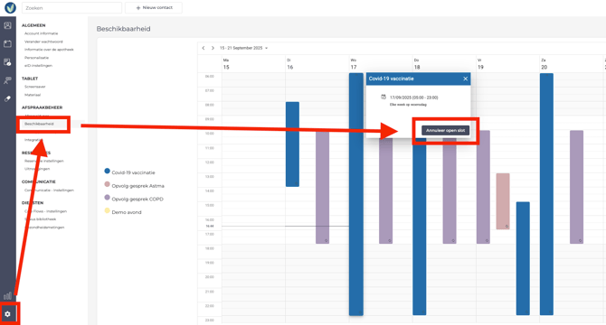Viewport: 606px width, 325px height.
Task: Select the purple slot on Wednesday 17
Action: 385,190
